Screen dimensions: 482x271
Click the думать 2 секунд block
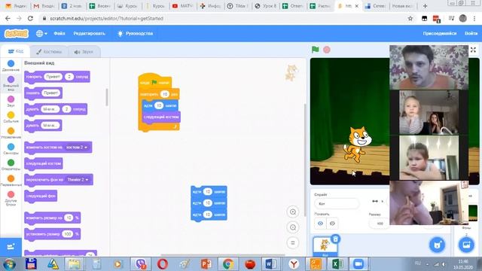(x=56, y=109)
